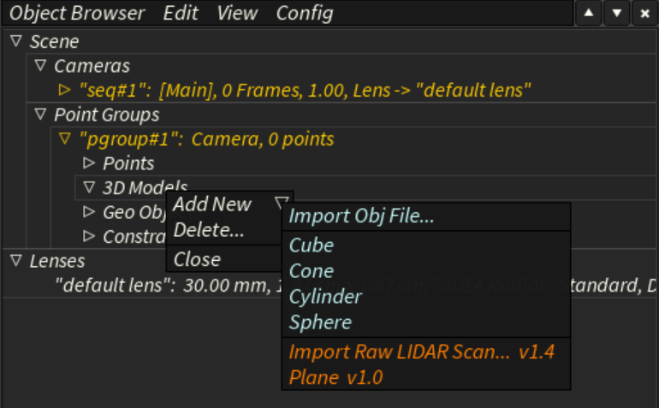
Task: Collapse the Scene tree node
Action: pos(16,41)
